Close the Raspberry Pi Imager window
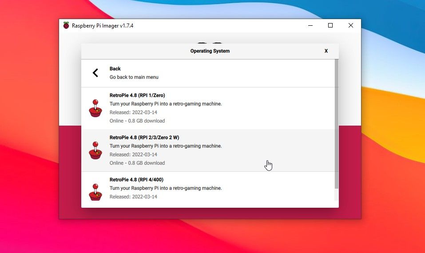425x253 pixels. [351, 26]
